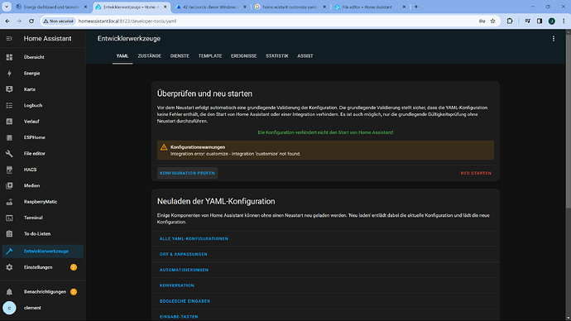Screen dimensions: 571x321
Task: Open a new browser tab
Action: point(416,7)
